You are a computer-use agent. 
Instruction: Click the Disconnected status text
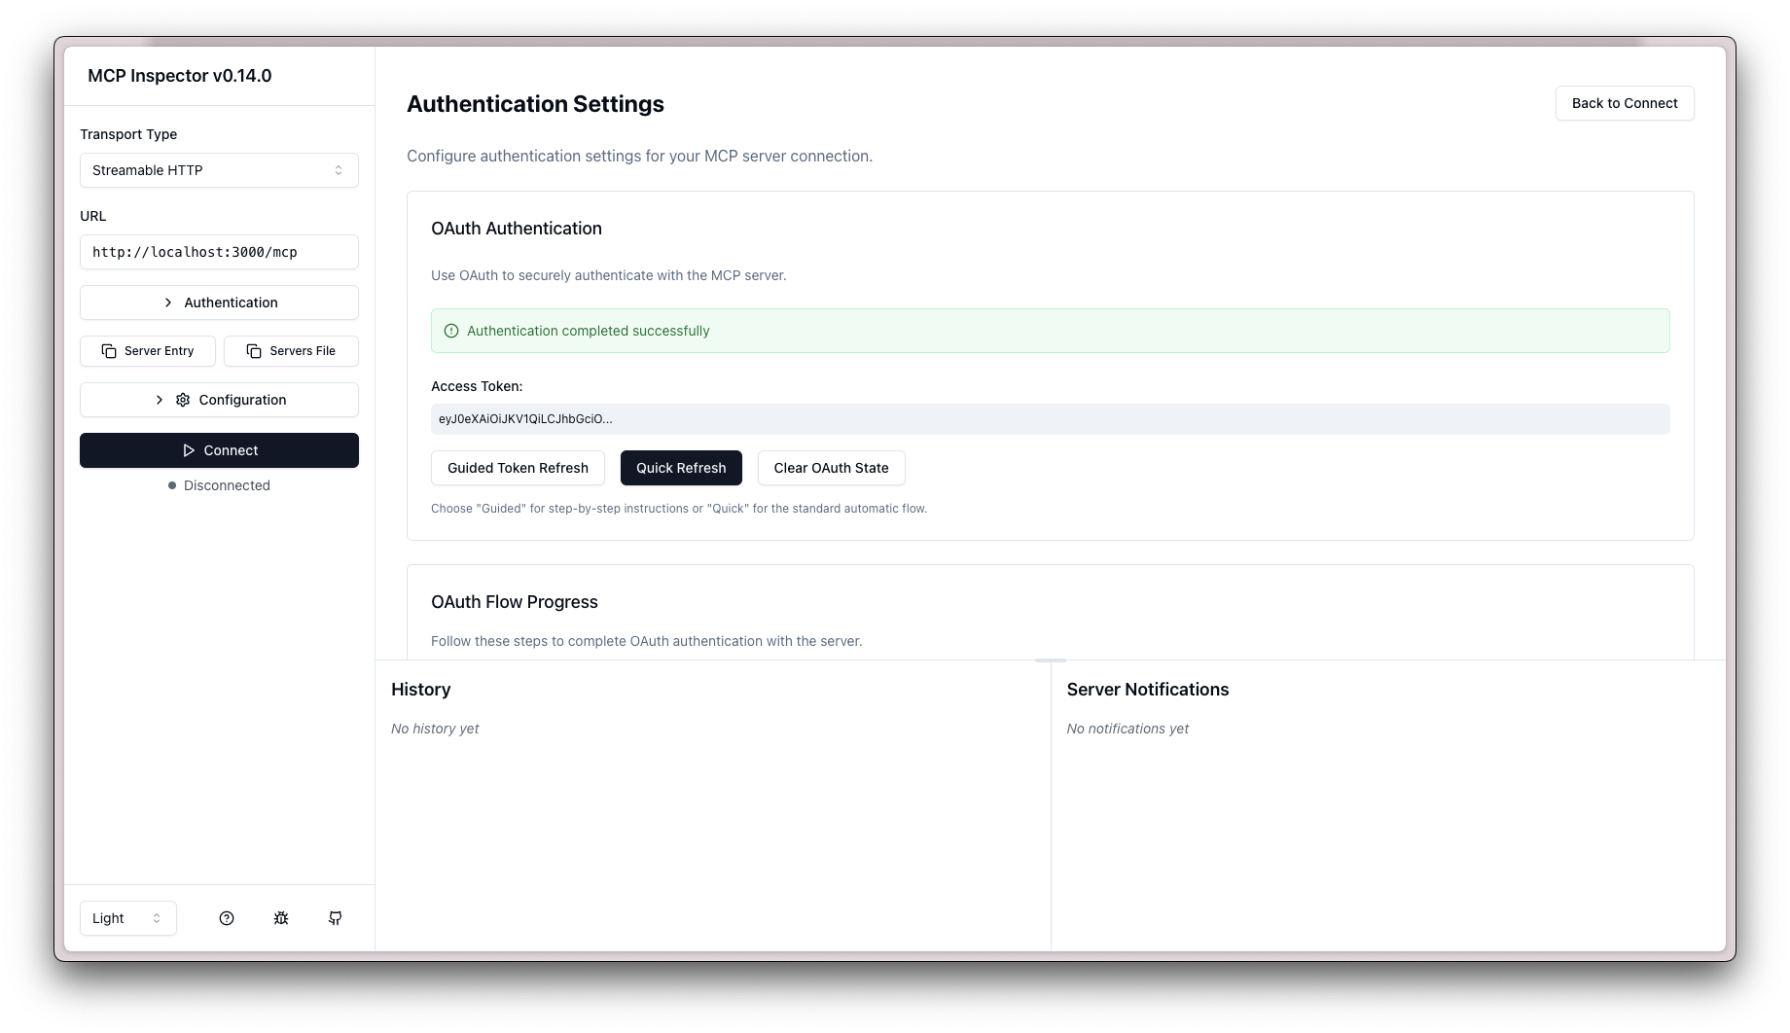(227, 485)
